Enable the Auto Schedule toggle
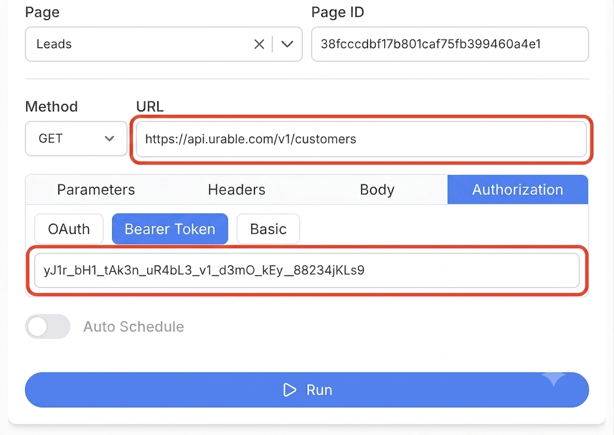 [48, 327]
